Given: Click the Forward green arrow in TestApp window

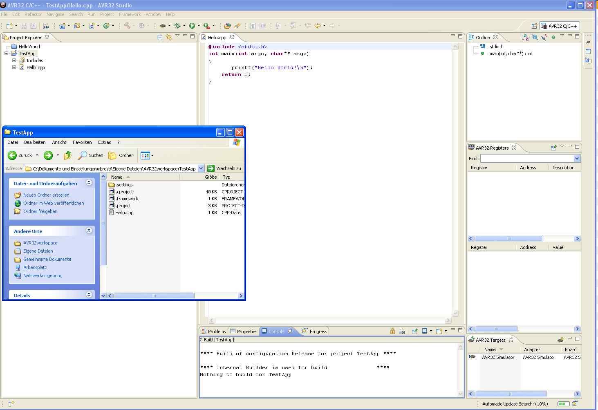Looking at the screenshot, I should click(x=48, y=155).
